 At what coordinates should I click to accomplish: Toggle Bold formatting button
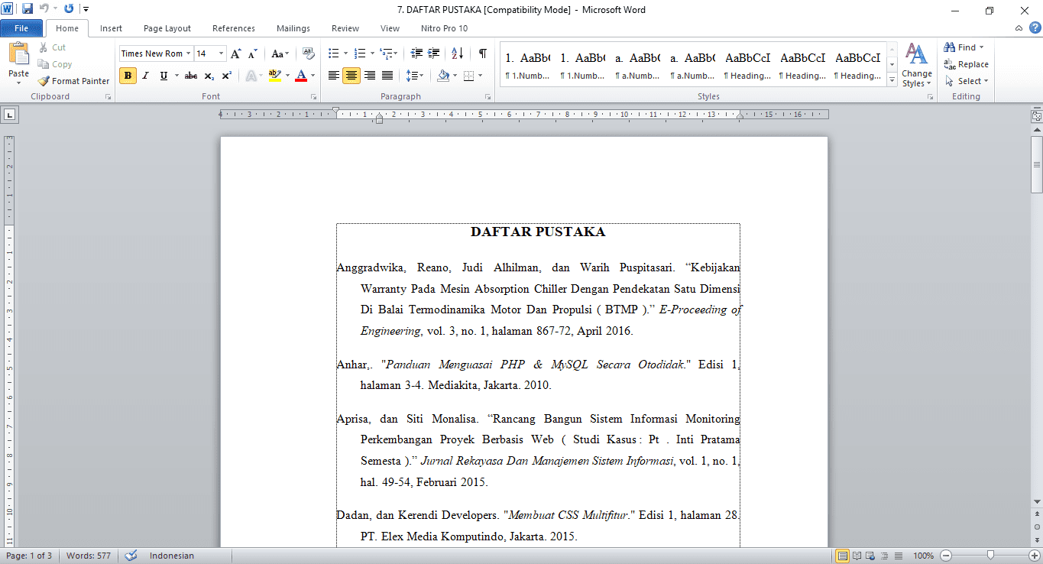[128, 76]
